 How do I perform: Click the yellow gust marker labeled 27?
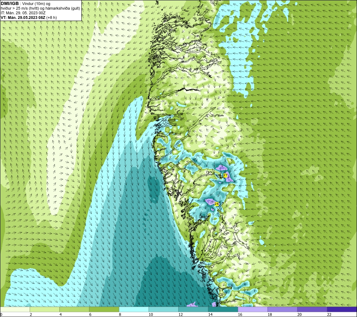point(225,175)
